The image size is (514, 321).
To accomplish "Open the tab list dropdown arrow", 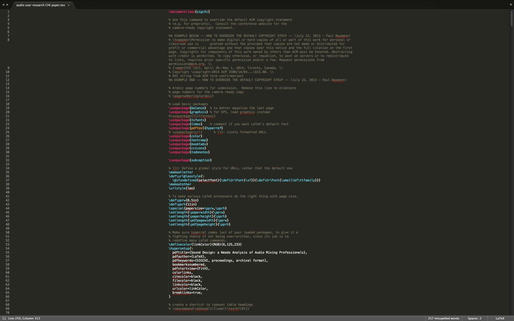I will click(510, 5).
